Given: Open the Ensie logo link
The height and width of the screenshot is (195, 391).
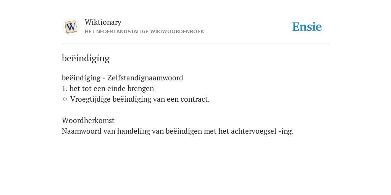Looking at the screenshot, I should tap(307, 27).
